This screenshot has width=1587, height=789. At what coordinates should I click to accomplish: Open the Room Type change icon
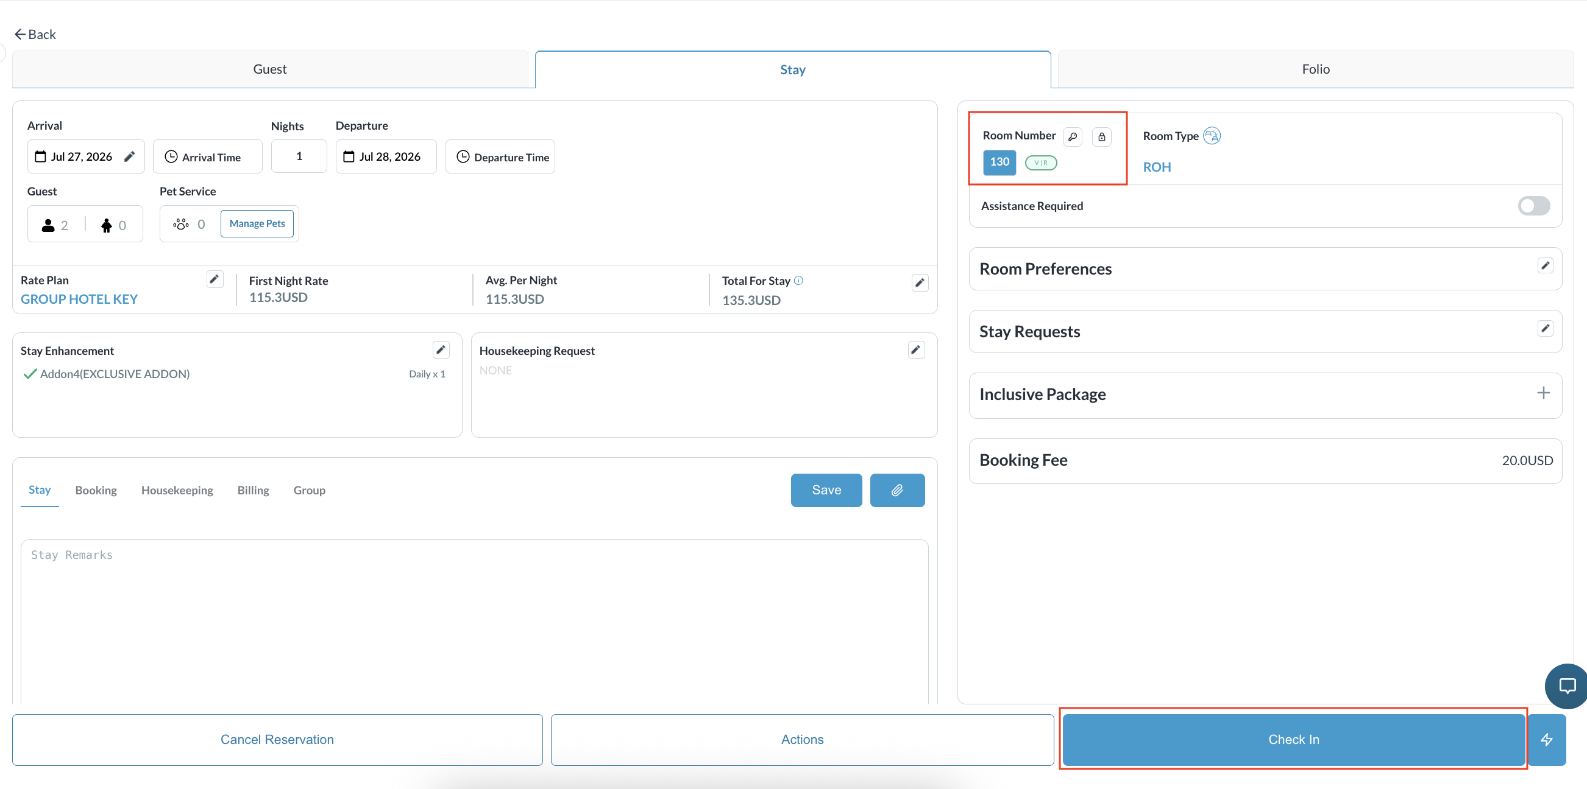[x=1212, y=135]
